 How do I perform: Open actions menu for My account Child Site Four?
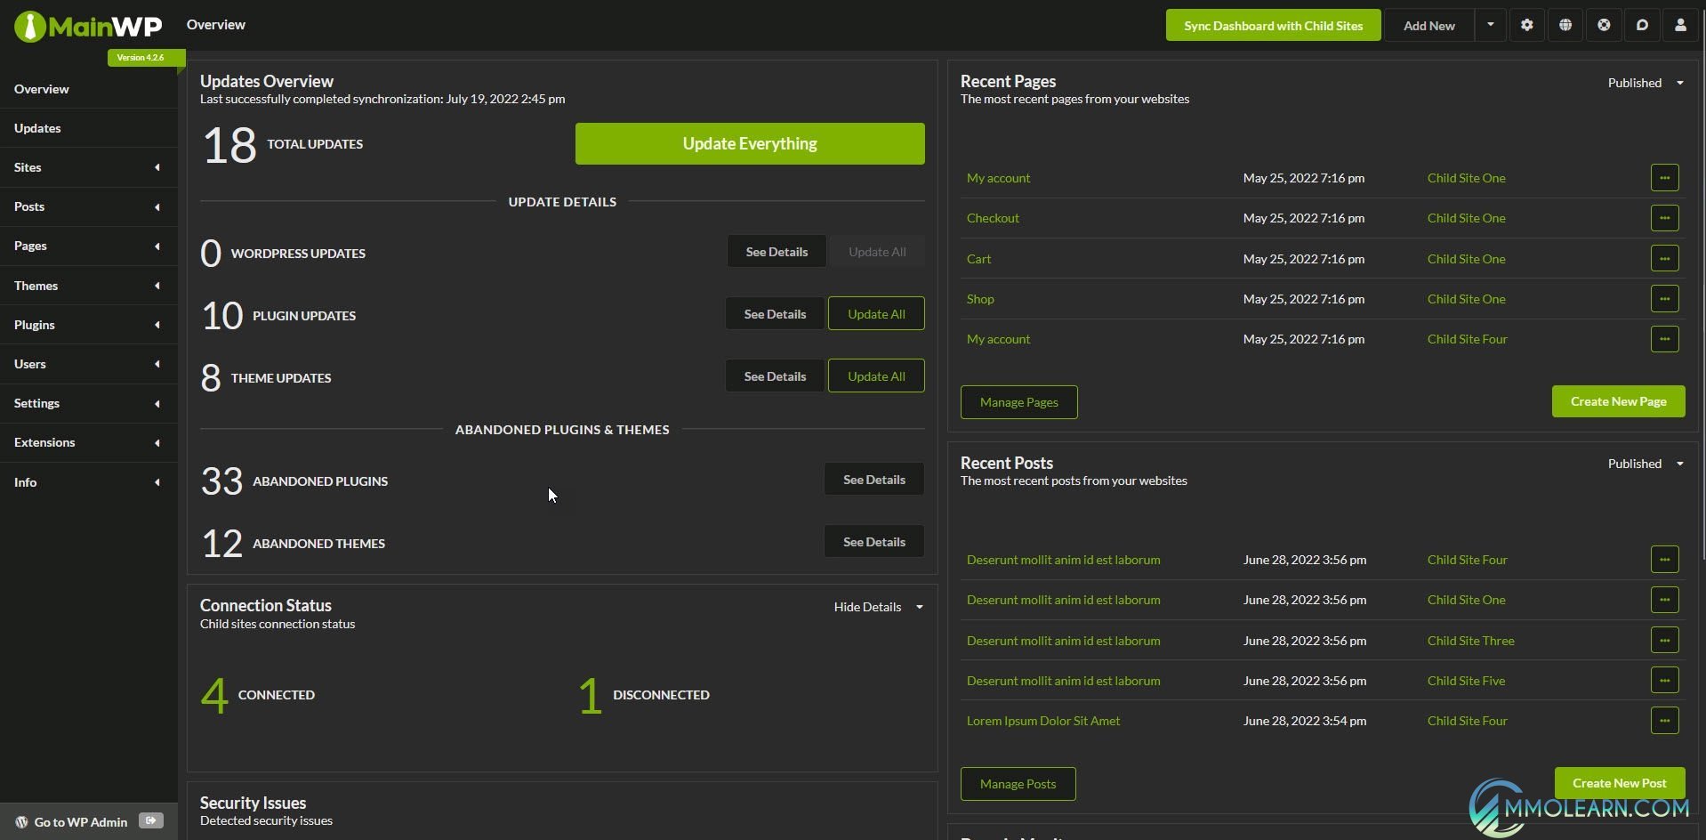point(1664,339)
